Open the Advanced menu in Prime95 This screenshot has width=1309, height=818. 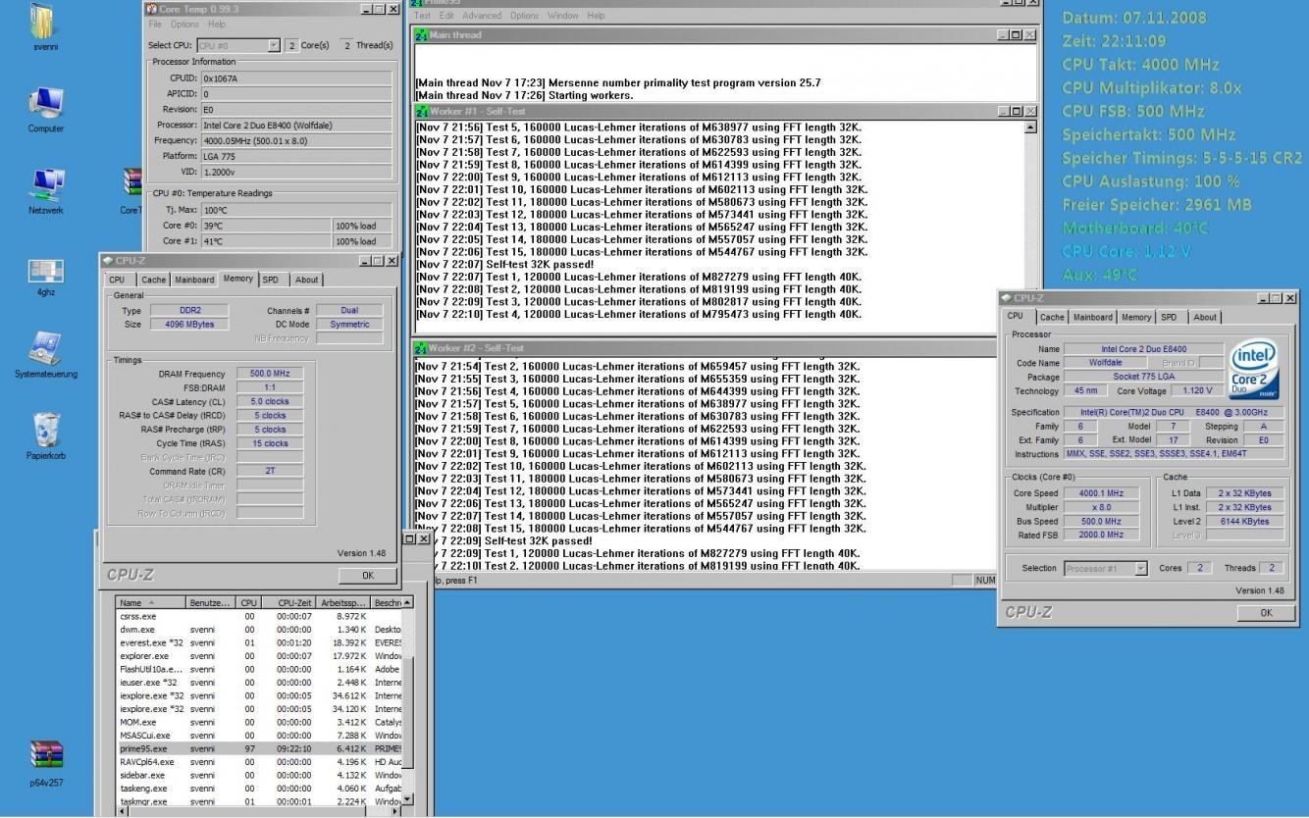coord(484,16)
